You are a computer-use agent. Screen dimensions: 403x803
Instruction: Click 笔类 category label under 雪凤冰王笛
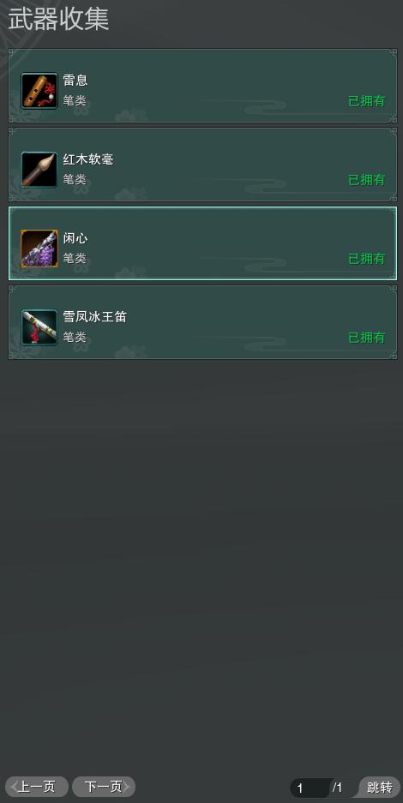(75, 338)
